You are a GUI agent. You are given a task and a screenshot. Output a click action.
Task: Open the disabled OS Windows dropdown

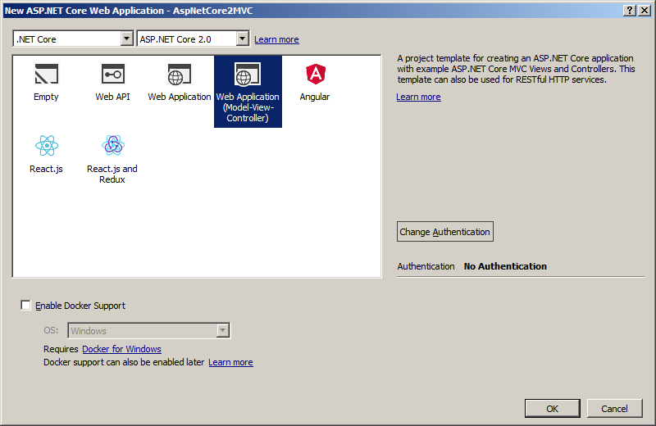click(148, 331)
